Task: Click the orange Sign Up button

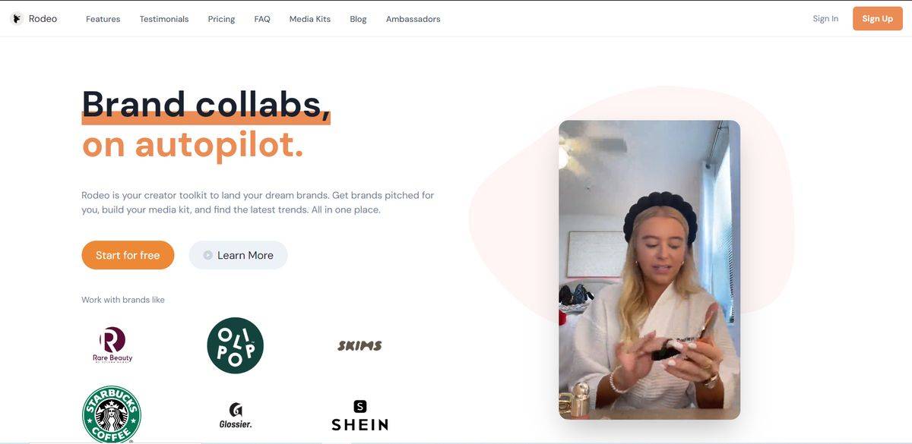Action: [877, 19]
